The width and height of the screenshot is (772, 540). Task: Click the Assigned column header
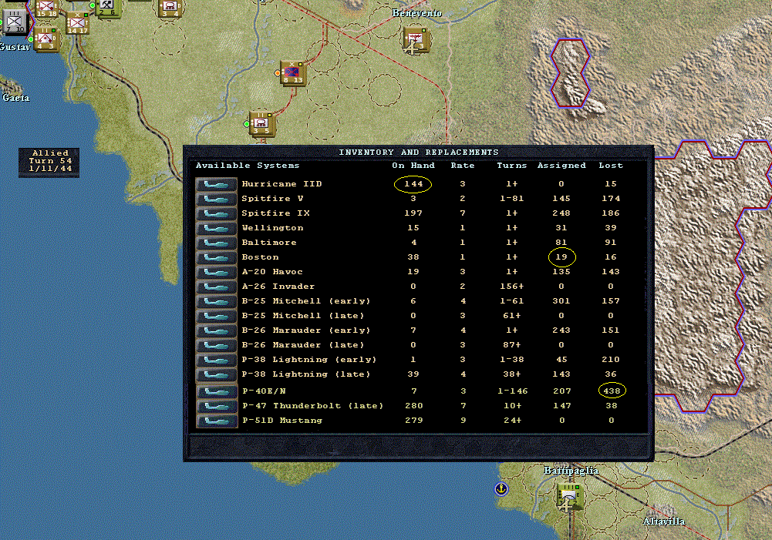click(x=561, y=166)
